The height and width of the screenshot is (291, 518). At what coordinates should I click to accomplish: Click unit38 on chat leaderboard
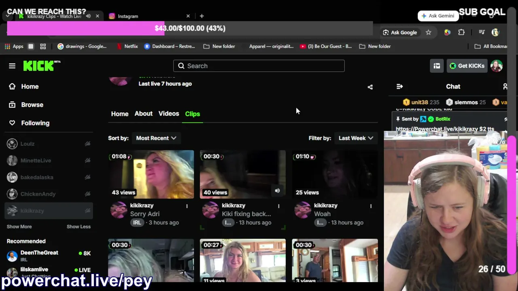coord(421,102)
